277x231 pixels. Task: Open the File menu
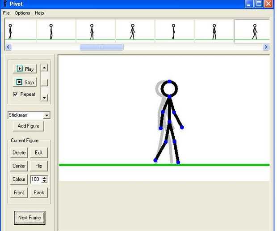(6, 13)
